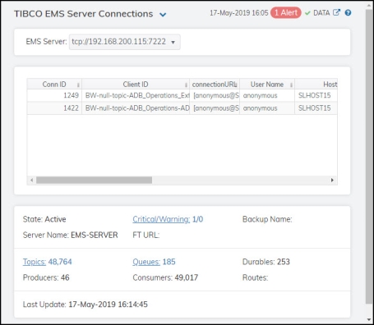The image size is (374, 325).
Task: Open the User Name column menu handle
Action: point(291,85)
